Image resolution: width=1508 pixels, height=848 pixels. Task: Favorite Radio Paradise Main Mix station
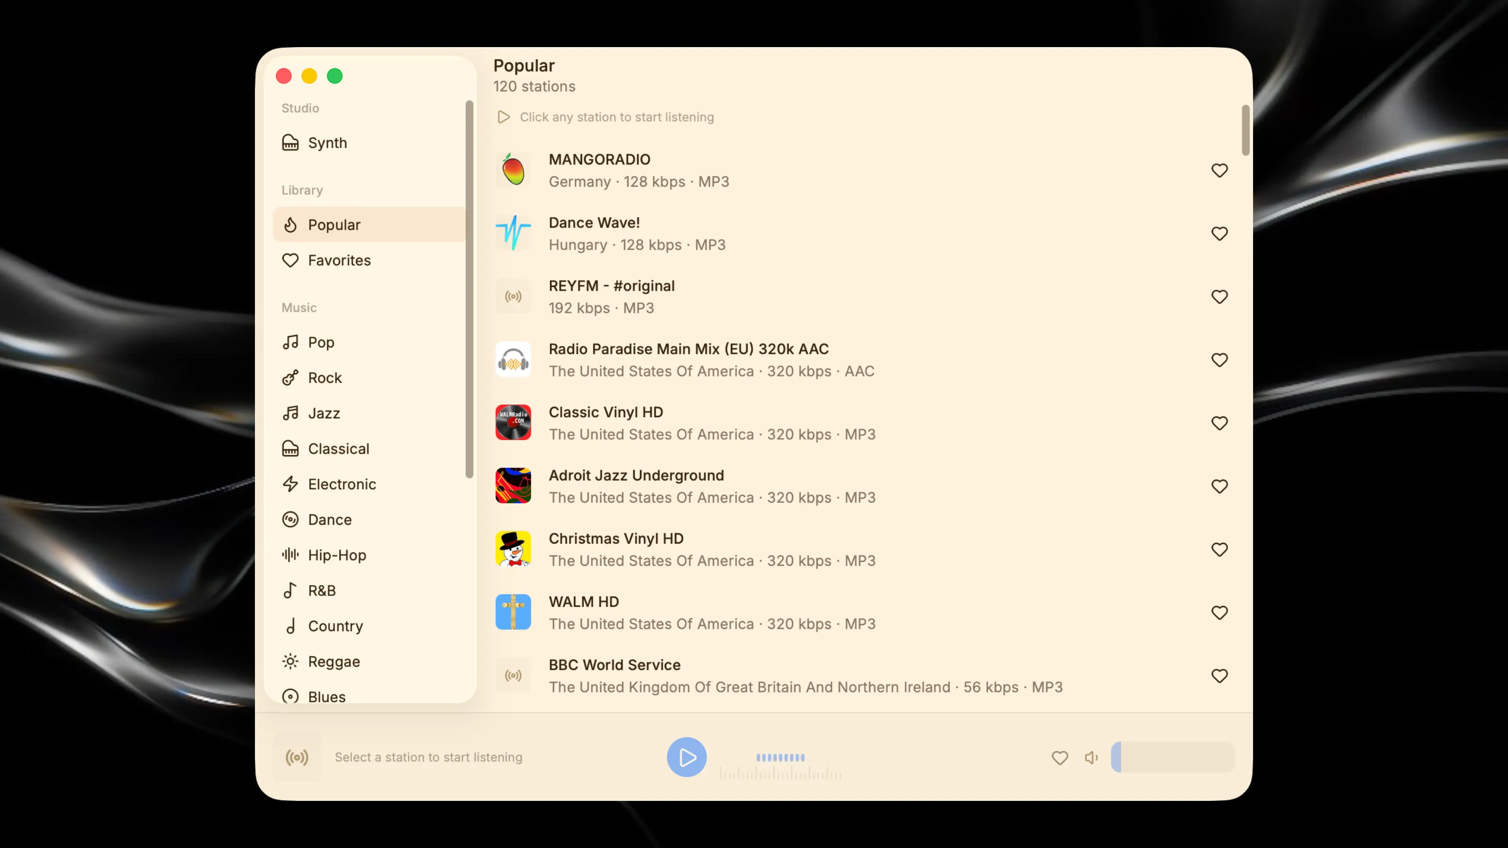coord(1220,360)
